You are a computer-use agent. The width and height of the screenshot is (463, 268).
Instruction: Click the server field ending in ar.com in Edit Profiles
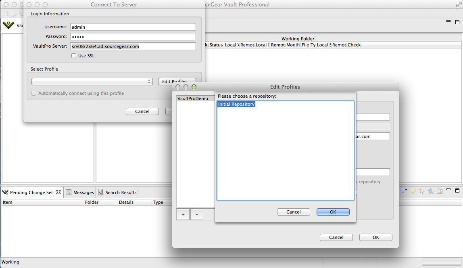coord(373,136)
